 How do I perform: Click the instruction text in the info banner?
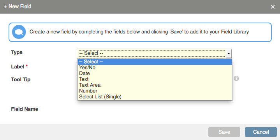139,32
